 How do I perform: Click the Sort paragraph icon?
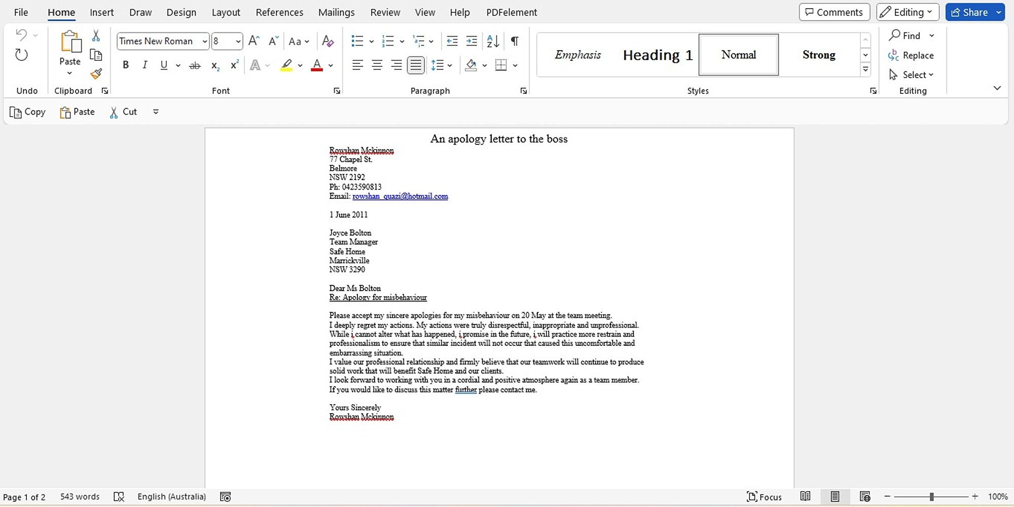pos(493,41)
